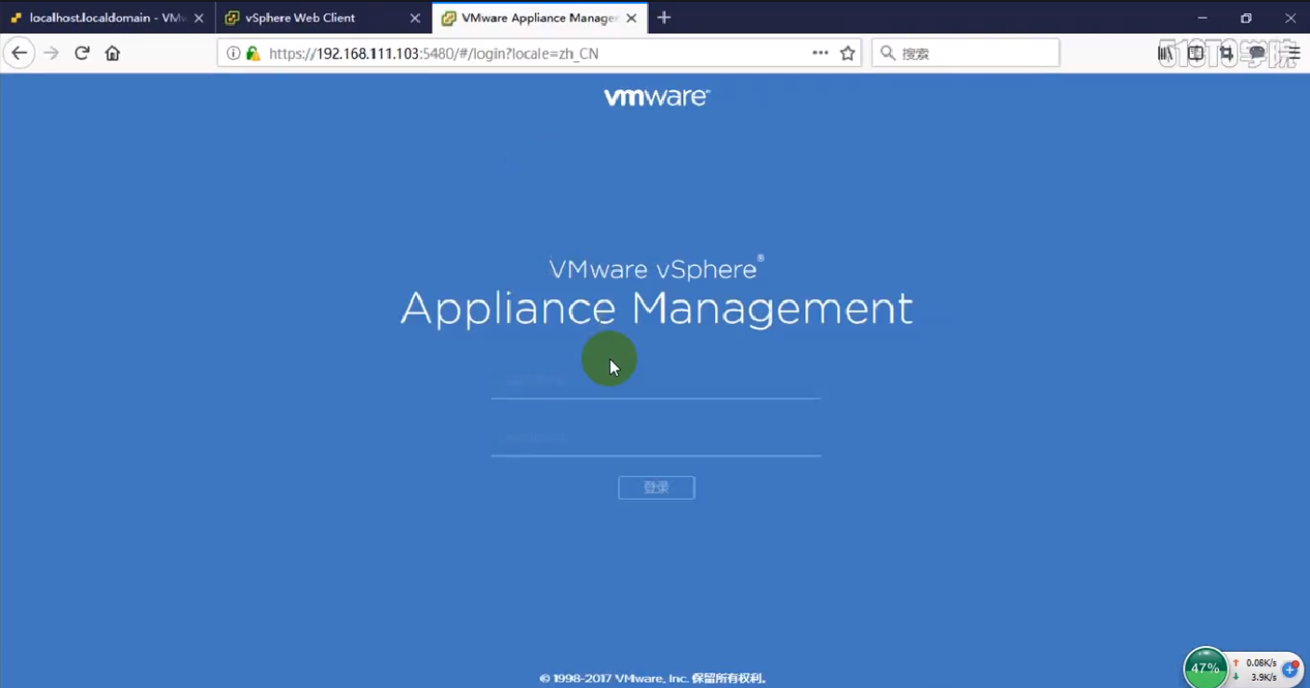
Task: Close the VMware Appliance Management tab
Action: (631, 18)
